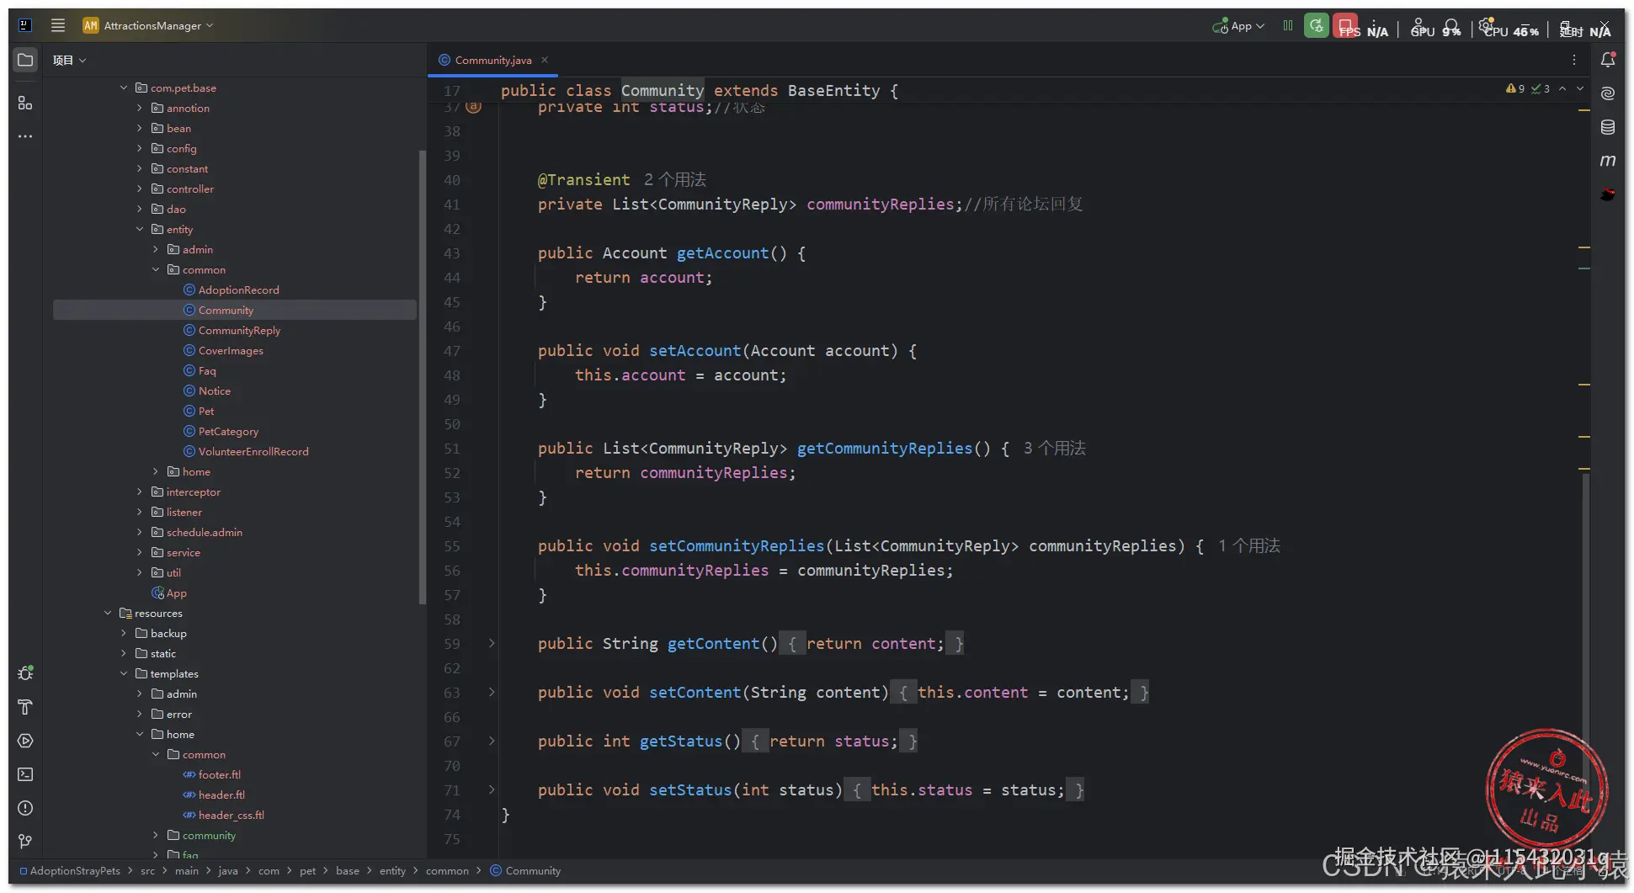Viewport: 1634px width, 893px height.
Task: Open the AdoptionRecord class
Action: click(238, 290)
